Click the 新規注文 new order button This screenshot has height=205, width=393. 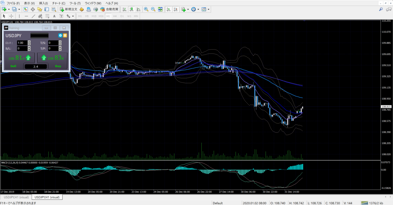68,9
